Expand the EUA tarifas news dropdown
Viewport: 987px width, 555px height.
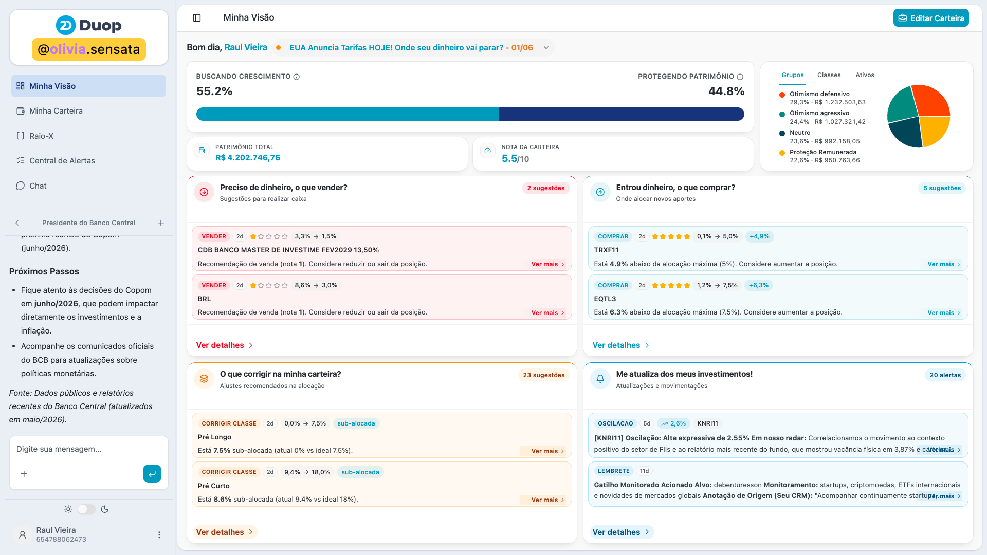[546, 48]
